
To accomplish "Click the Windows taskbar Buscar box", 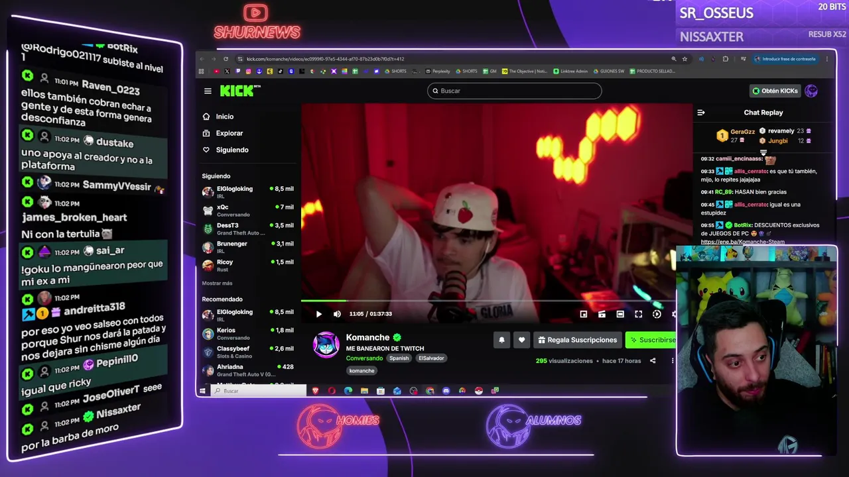I will click(259, 391).
